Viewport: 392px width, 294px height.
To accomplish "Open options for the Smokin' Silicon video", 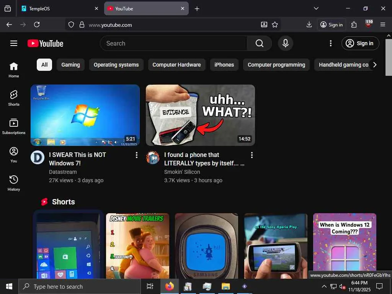I will click(x=252, y=155).
